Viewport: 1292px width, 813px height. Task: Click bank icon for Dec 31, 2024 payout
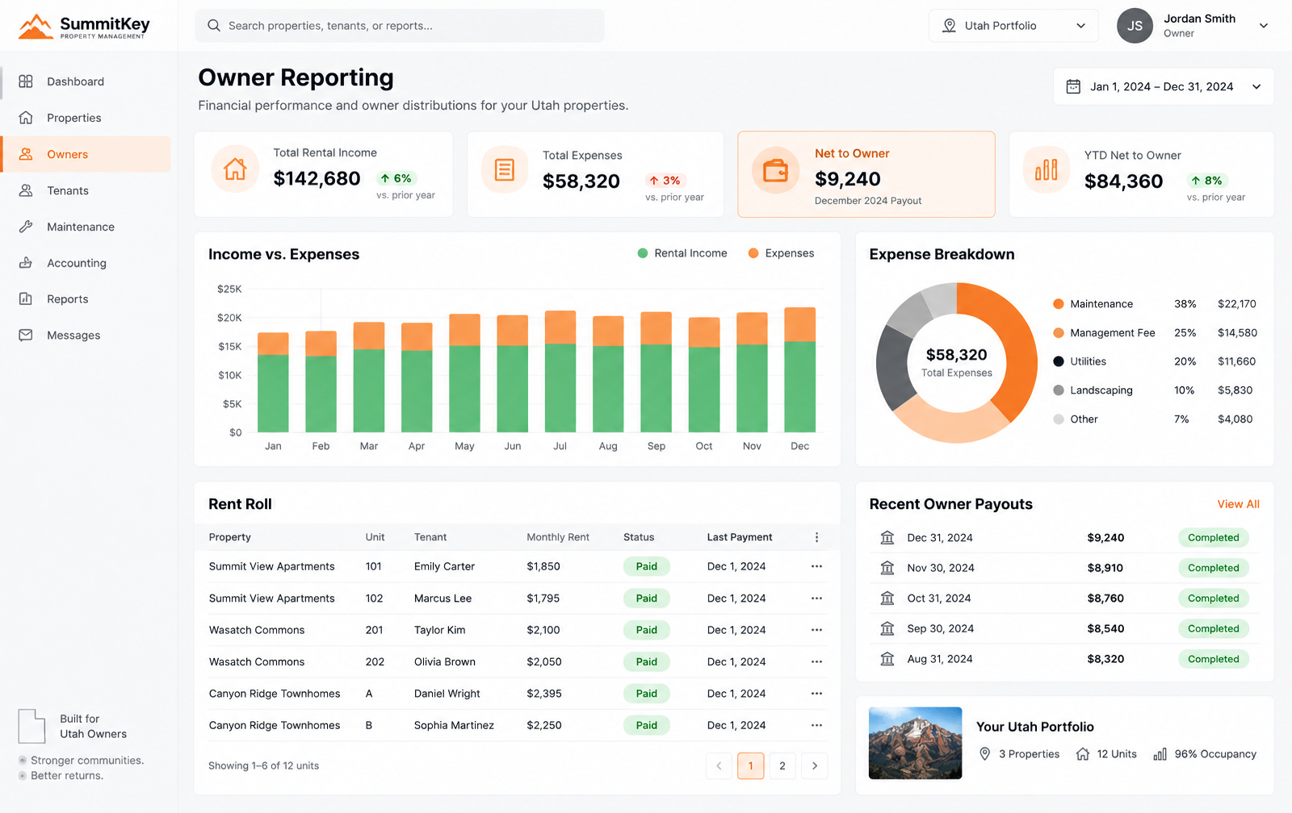point(887,538)
